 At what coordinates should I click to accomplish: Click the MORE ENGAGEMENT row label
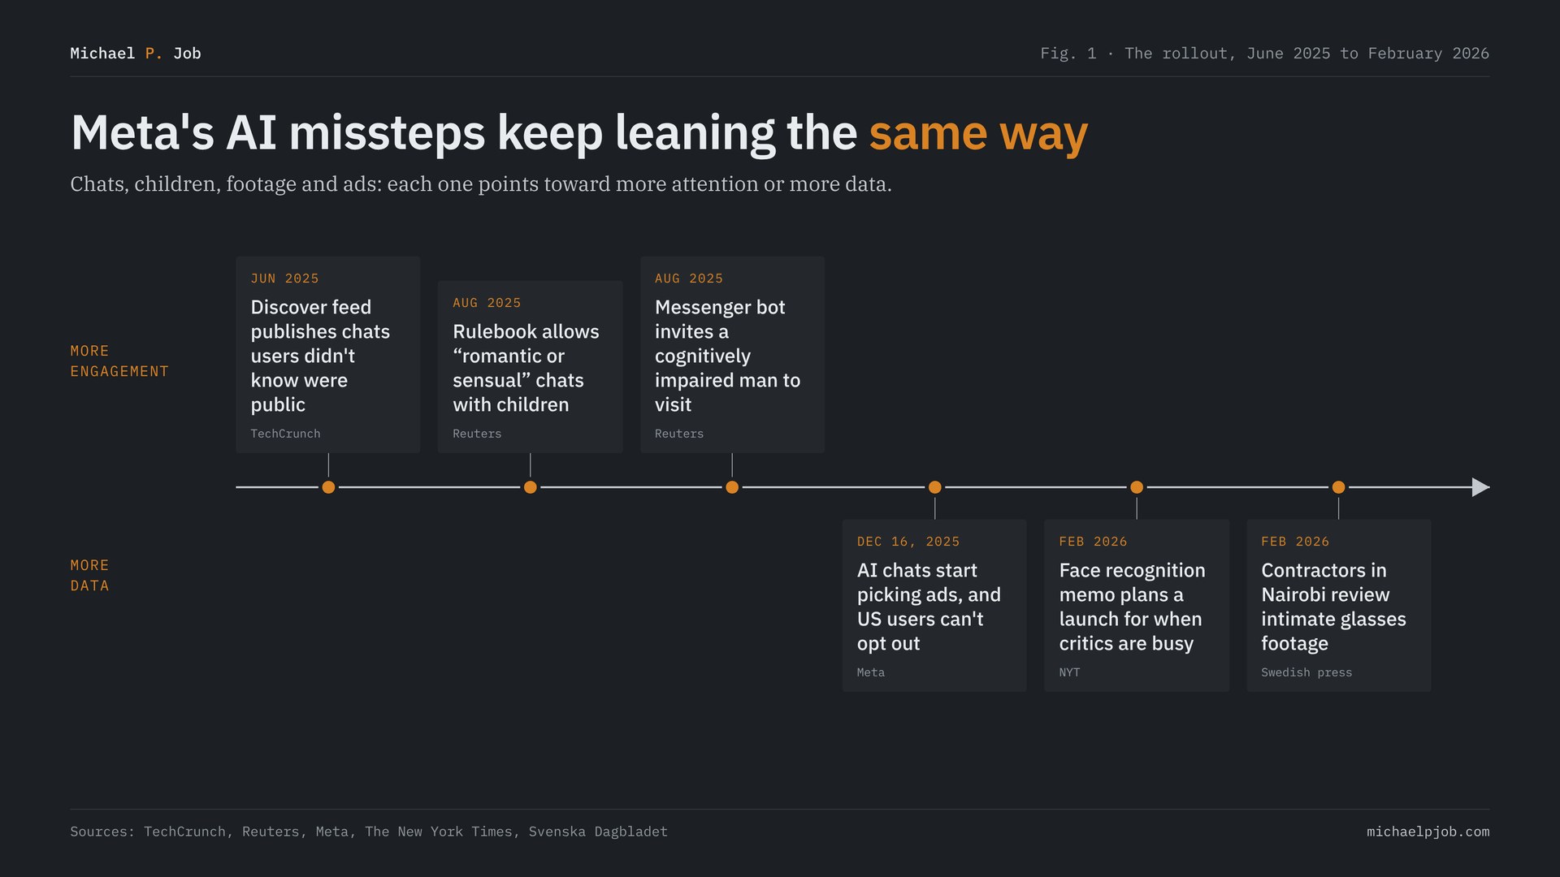click(119, 361)
